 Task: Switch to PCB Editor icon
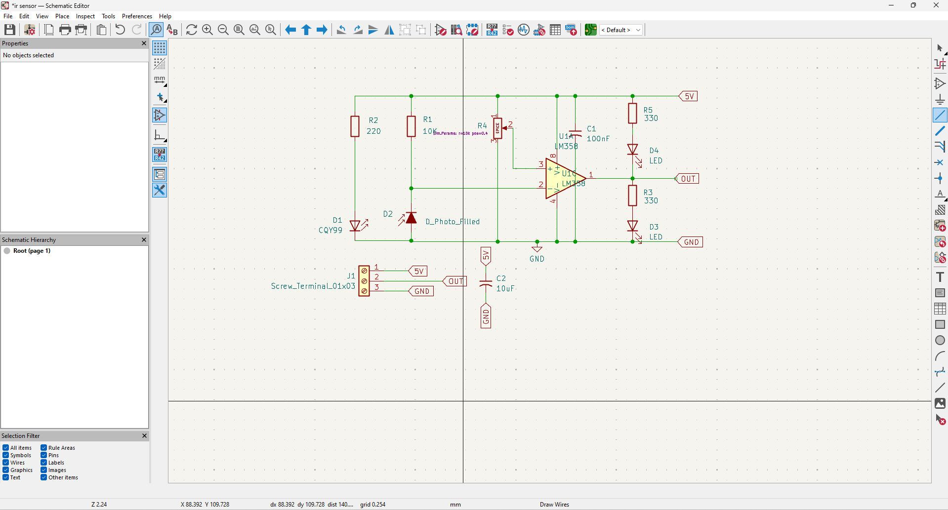(591, 30)
